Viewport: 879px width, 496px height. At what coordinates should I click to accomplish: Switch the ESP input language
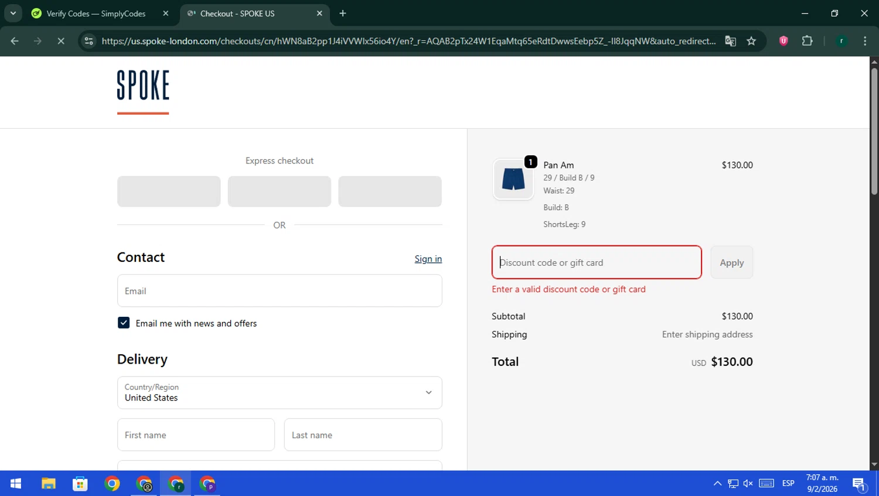tap(788, 484)
